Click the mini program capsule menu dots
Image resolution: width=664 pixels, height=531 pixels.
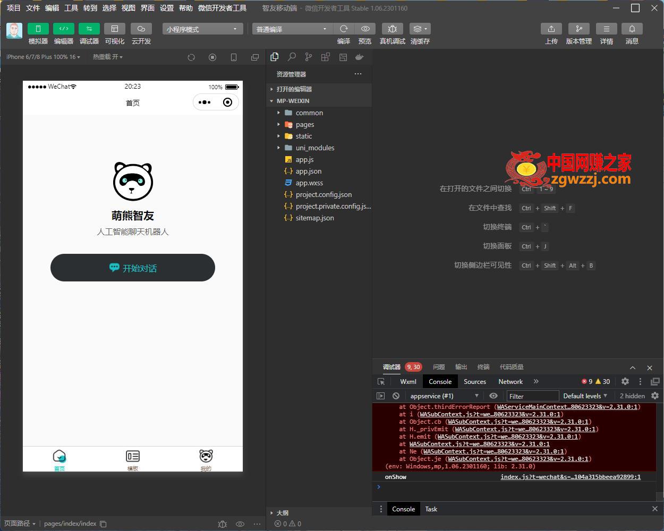pos(205,102)
